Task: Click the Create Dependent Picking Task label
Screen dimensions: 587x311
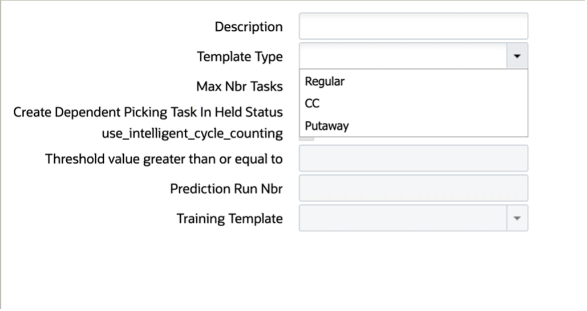Action: [x=148, y=112]
